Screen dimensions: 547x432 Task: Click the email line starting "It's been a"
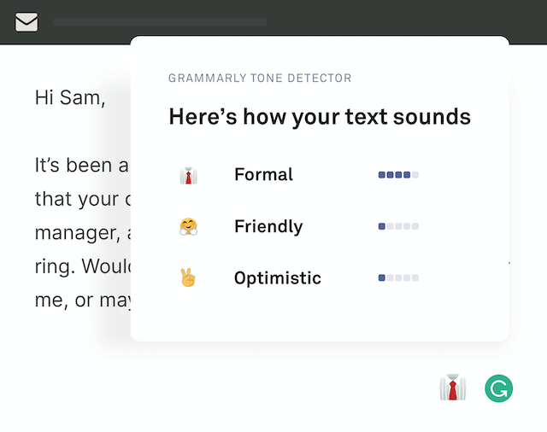[x=81, y=165]
